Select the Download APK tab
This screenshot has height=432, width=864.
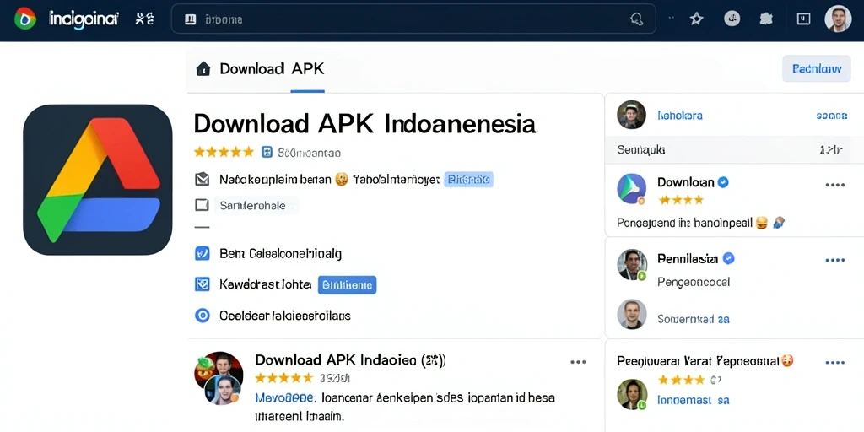273,69
